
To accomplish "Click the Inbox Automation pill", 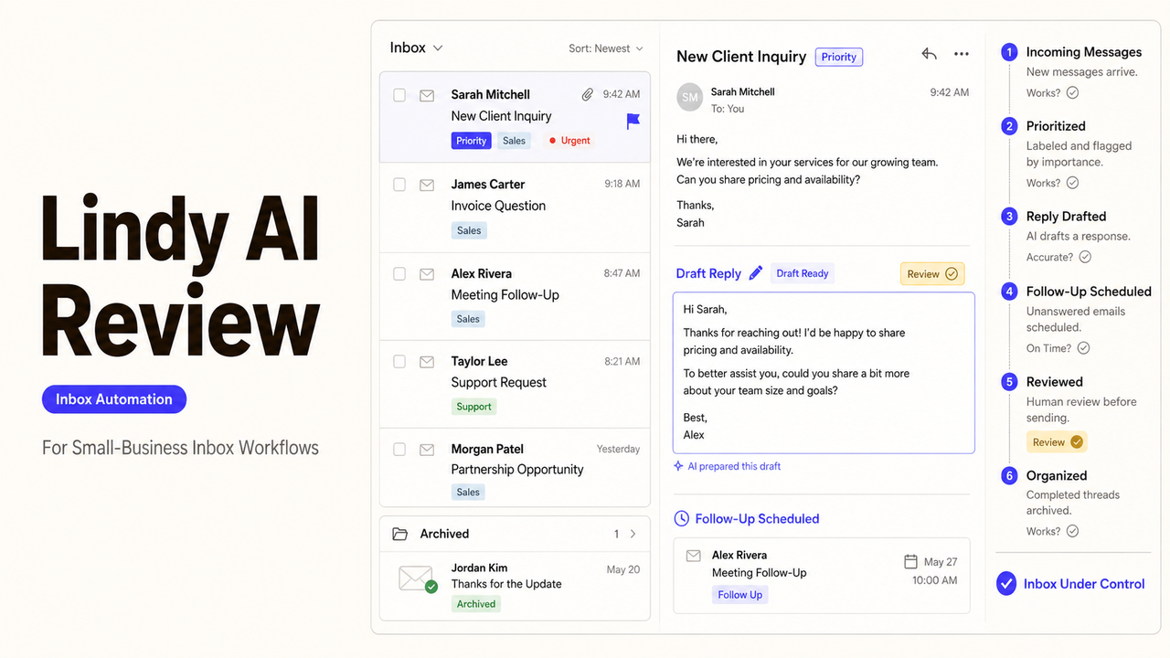I will pos(114,399).
